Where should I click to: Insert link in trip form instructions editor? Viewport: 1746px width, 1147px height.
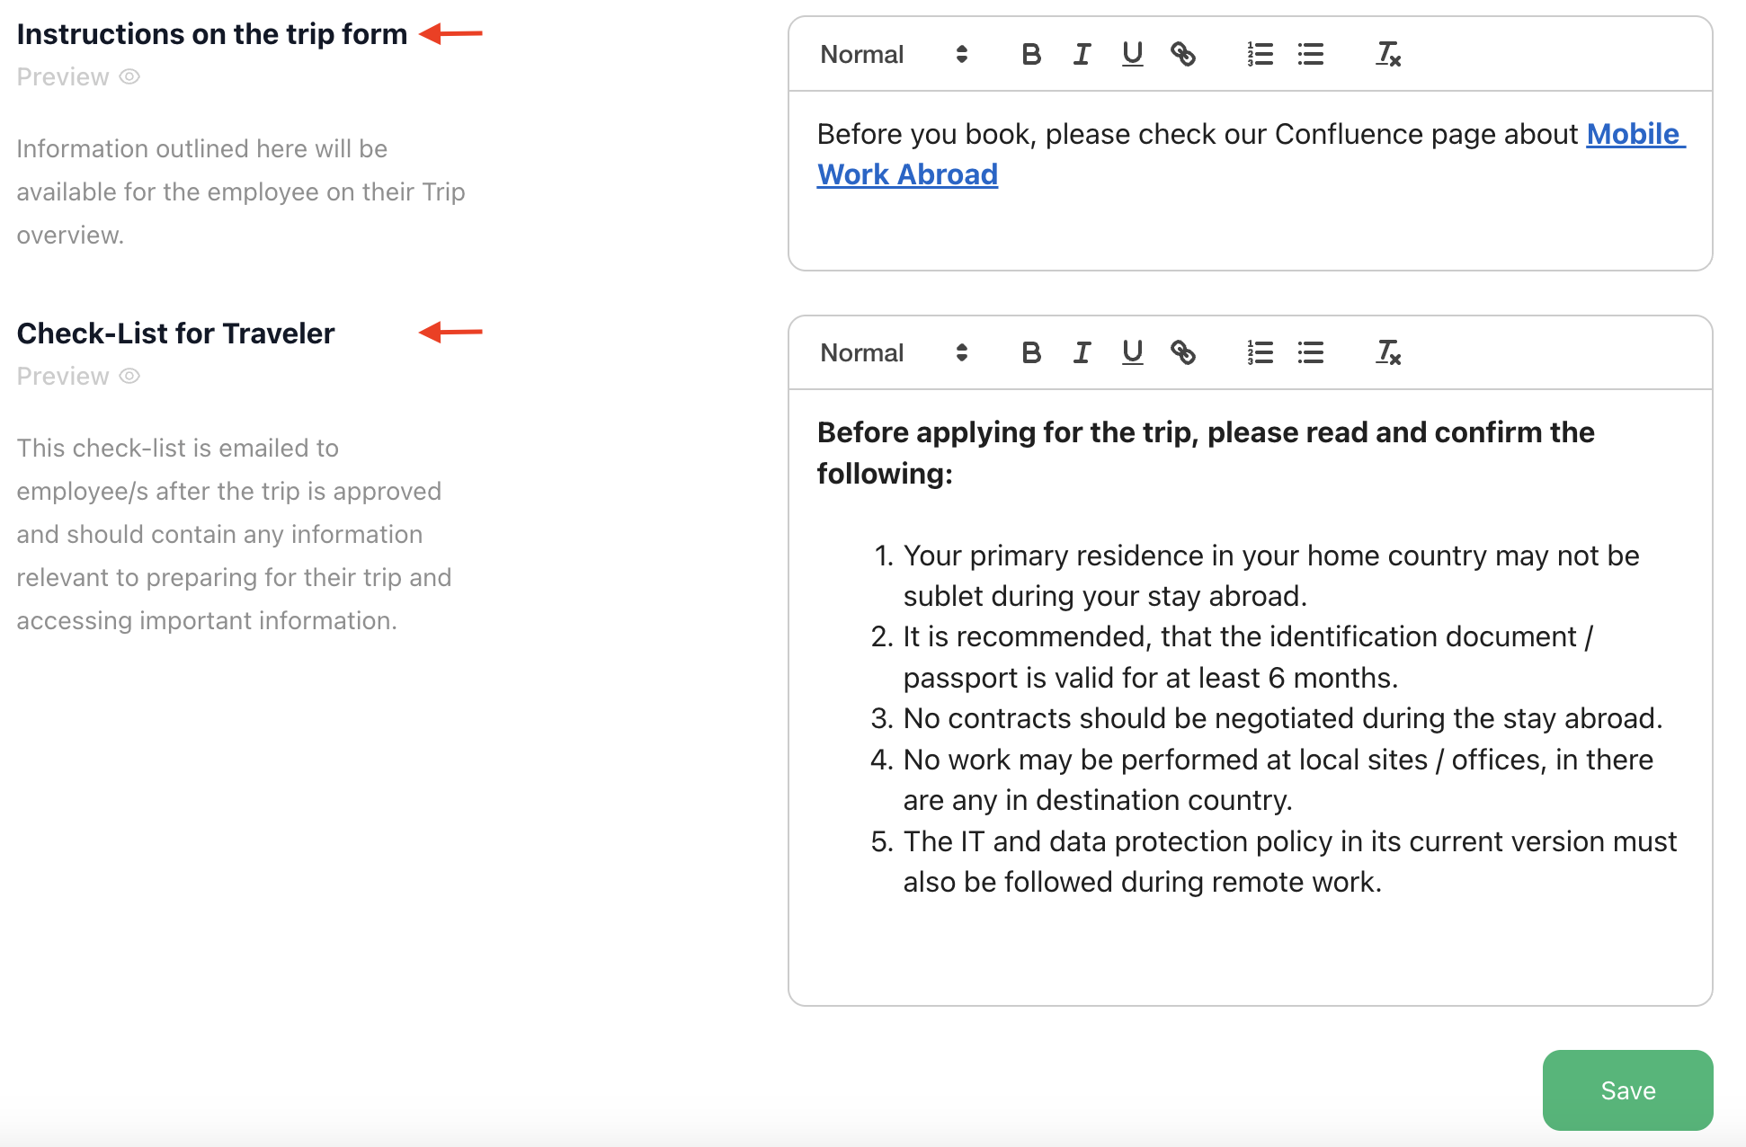point(1182,55)
